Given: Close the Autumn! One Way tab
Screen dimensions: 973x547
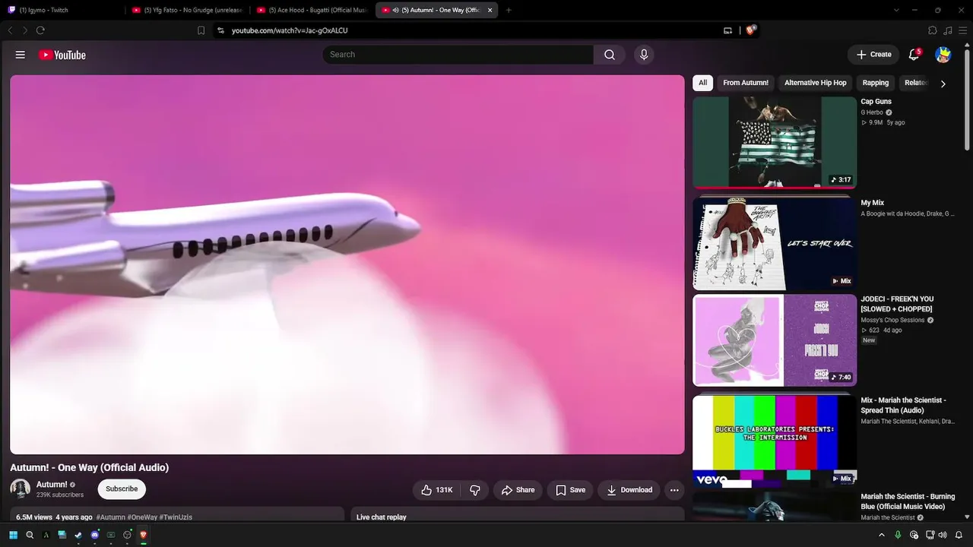Looking at the screenshot, I should 490,10.
